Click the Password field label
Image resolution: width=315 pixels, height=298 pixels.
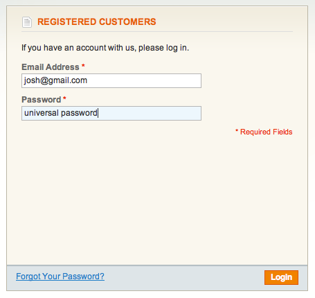[x=42, y=100]
